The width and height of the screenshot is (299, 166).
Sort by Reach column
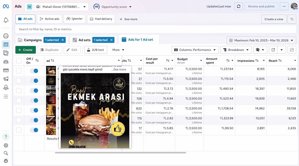[280, 61]
